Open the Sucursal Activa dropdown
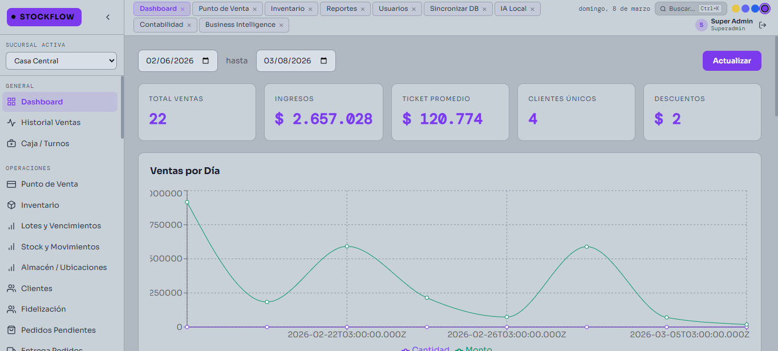The image size is (778, 351). (x=61, y=61)
